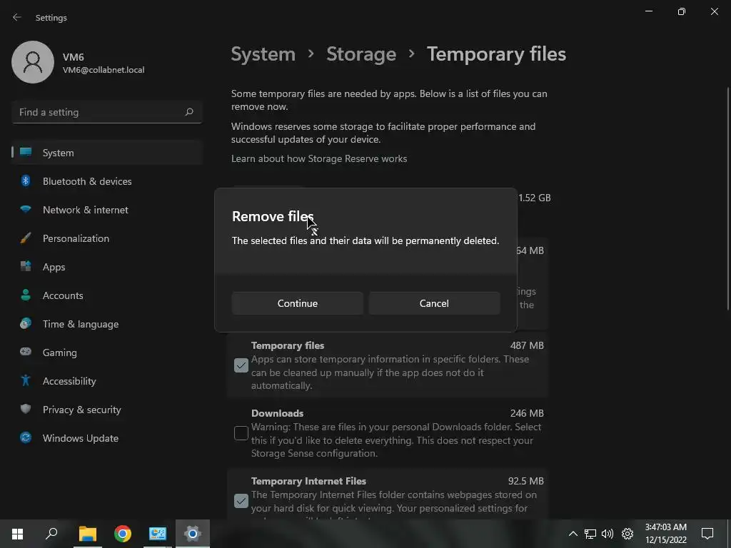Viewport: 731px width, 548px height.
Task: Go to Network & internet settings
Action: pyautogui.click(x=107, y=210)
